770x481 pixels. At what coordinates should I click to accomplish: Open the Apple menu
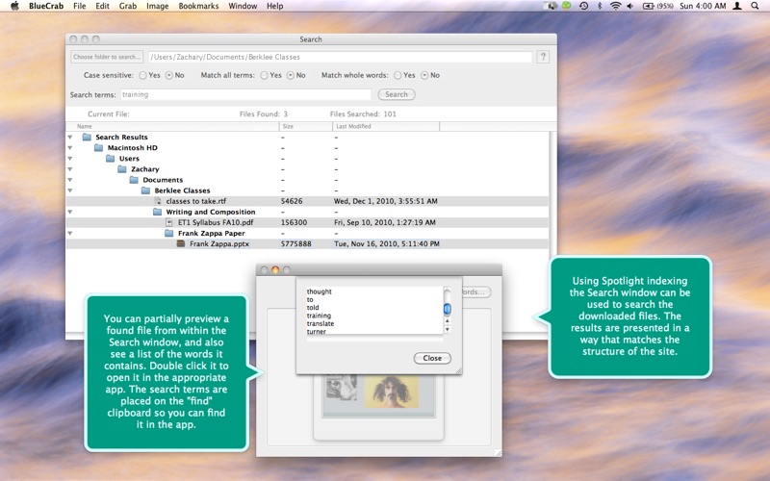click(x=14, y=6)
